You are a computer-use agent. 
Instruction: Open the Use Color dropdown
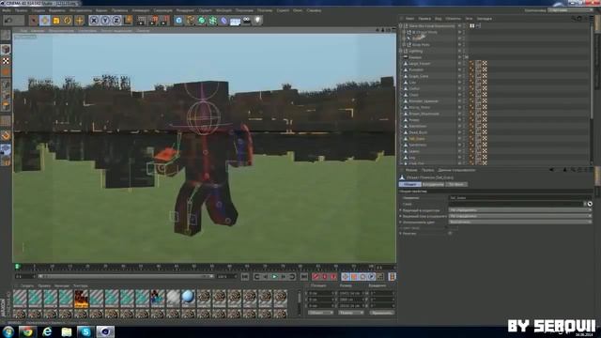click(x=519, y=222)
